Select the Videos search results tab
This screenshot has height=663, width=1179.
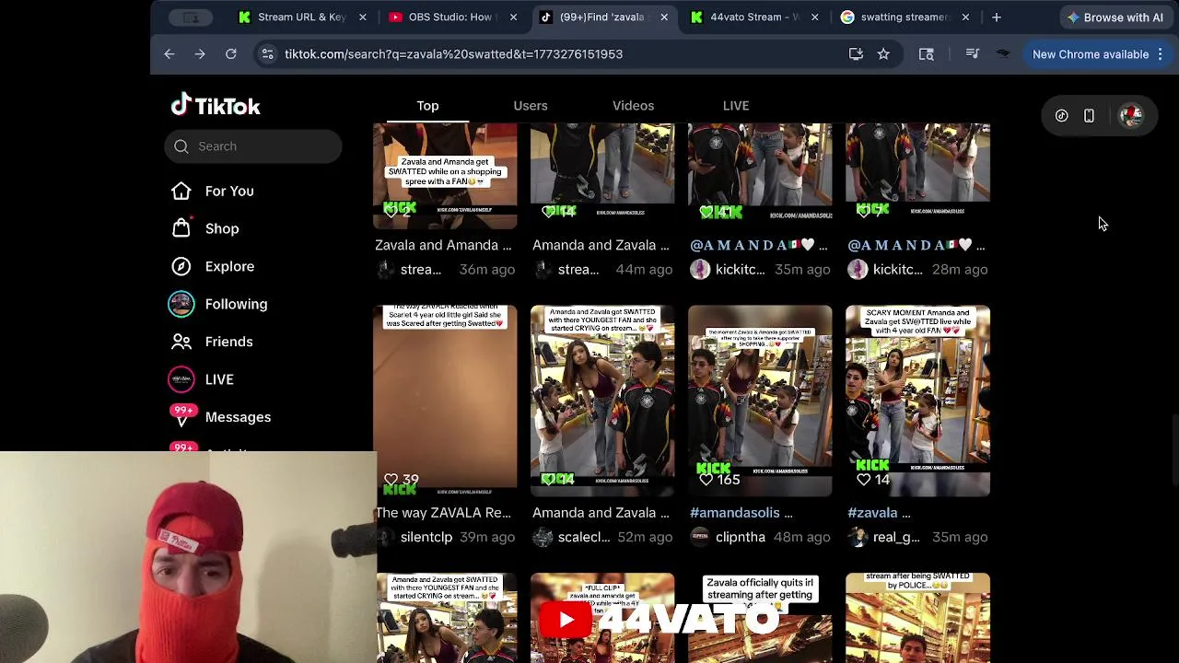point(633,106)
